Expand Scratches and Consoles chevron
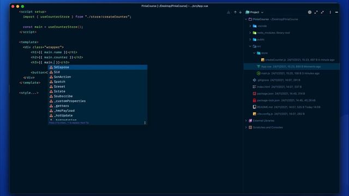 coord(246,127)
